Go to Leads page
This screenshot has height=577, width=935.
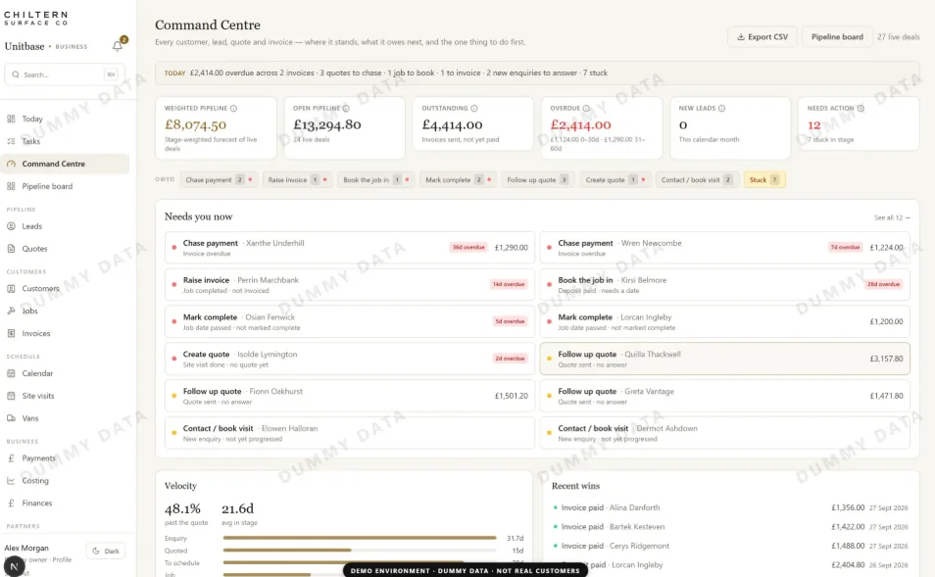tap(65, 226)
